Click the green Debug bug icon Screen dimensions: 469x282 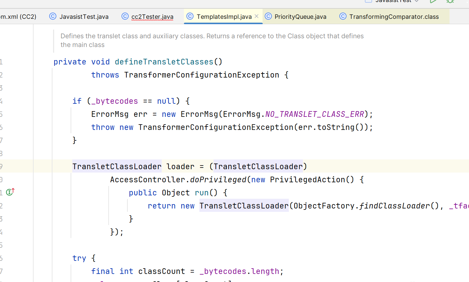pos(450,1)
